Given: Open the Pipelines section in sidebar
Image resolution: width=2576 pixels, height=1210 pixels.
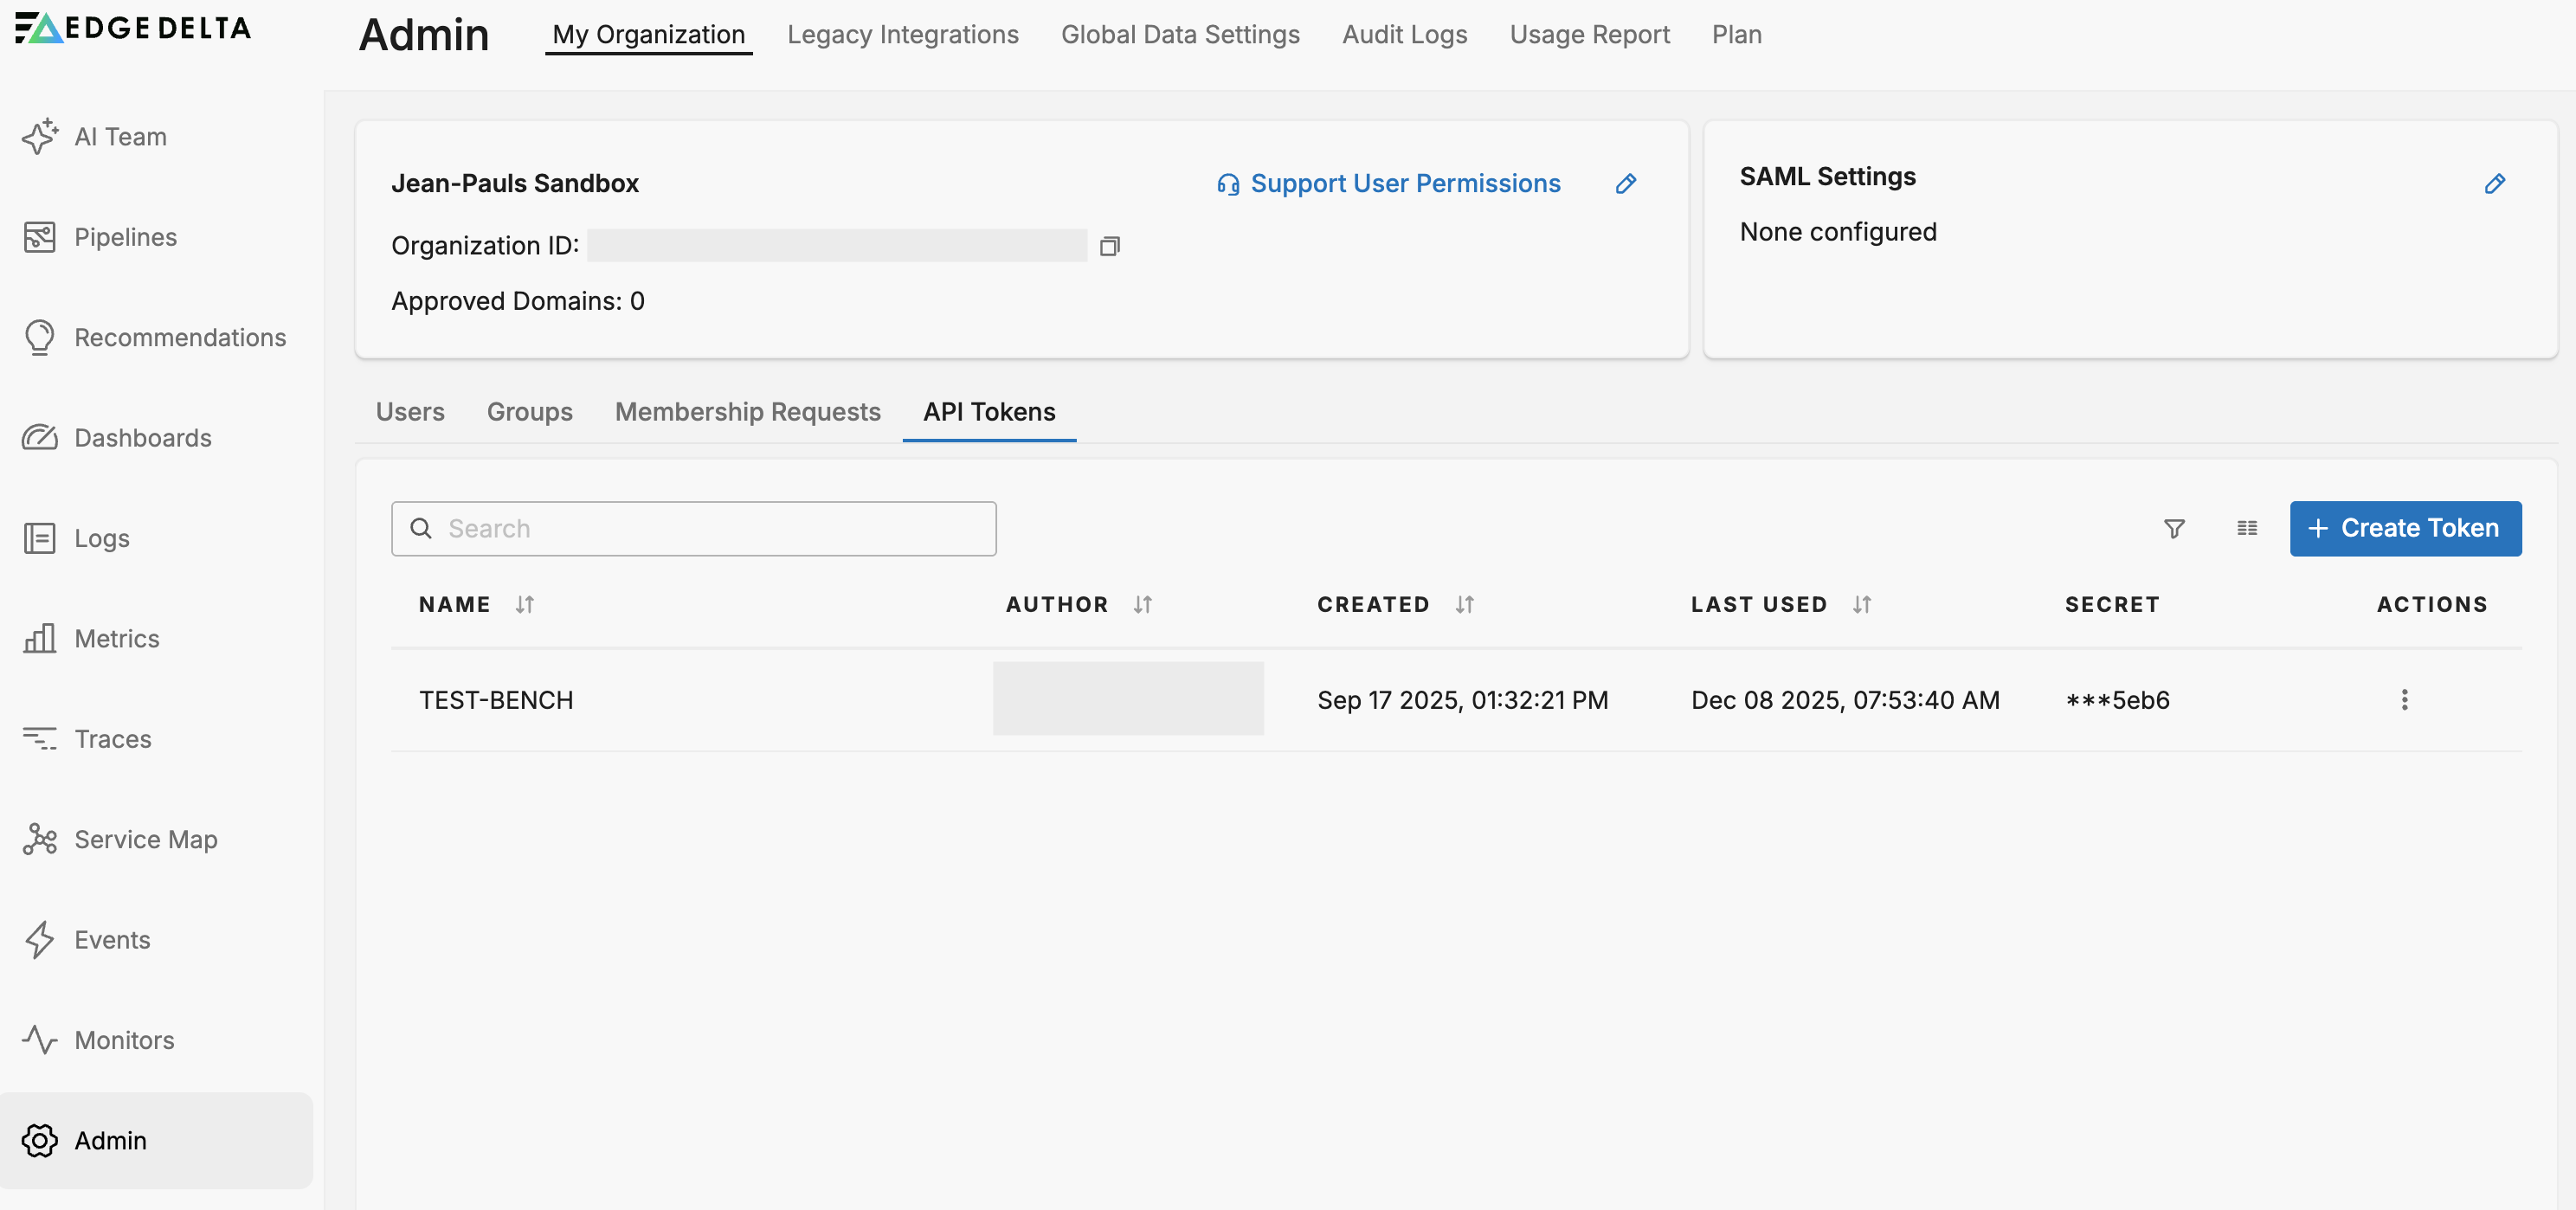Looking at the screenshot, I should pos(123,237).
